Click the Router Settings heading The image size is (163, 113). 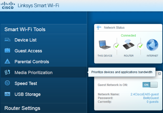pos(22,108)
